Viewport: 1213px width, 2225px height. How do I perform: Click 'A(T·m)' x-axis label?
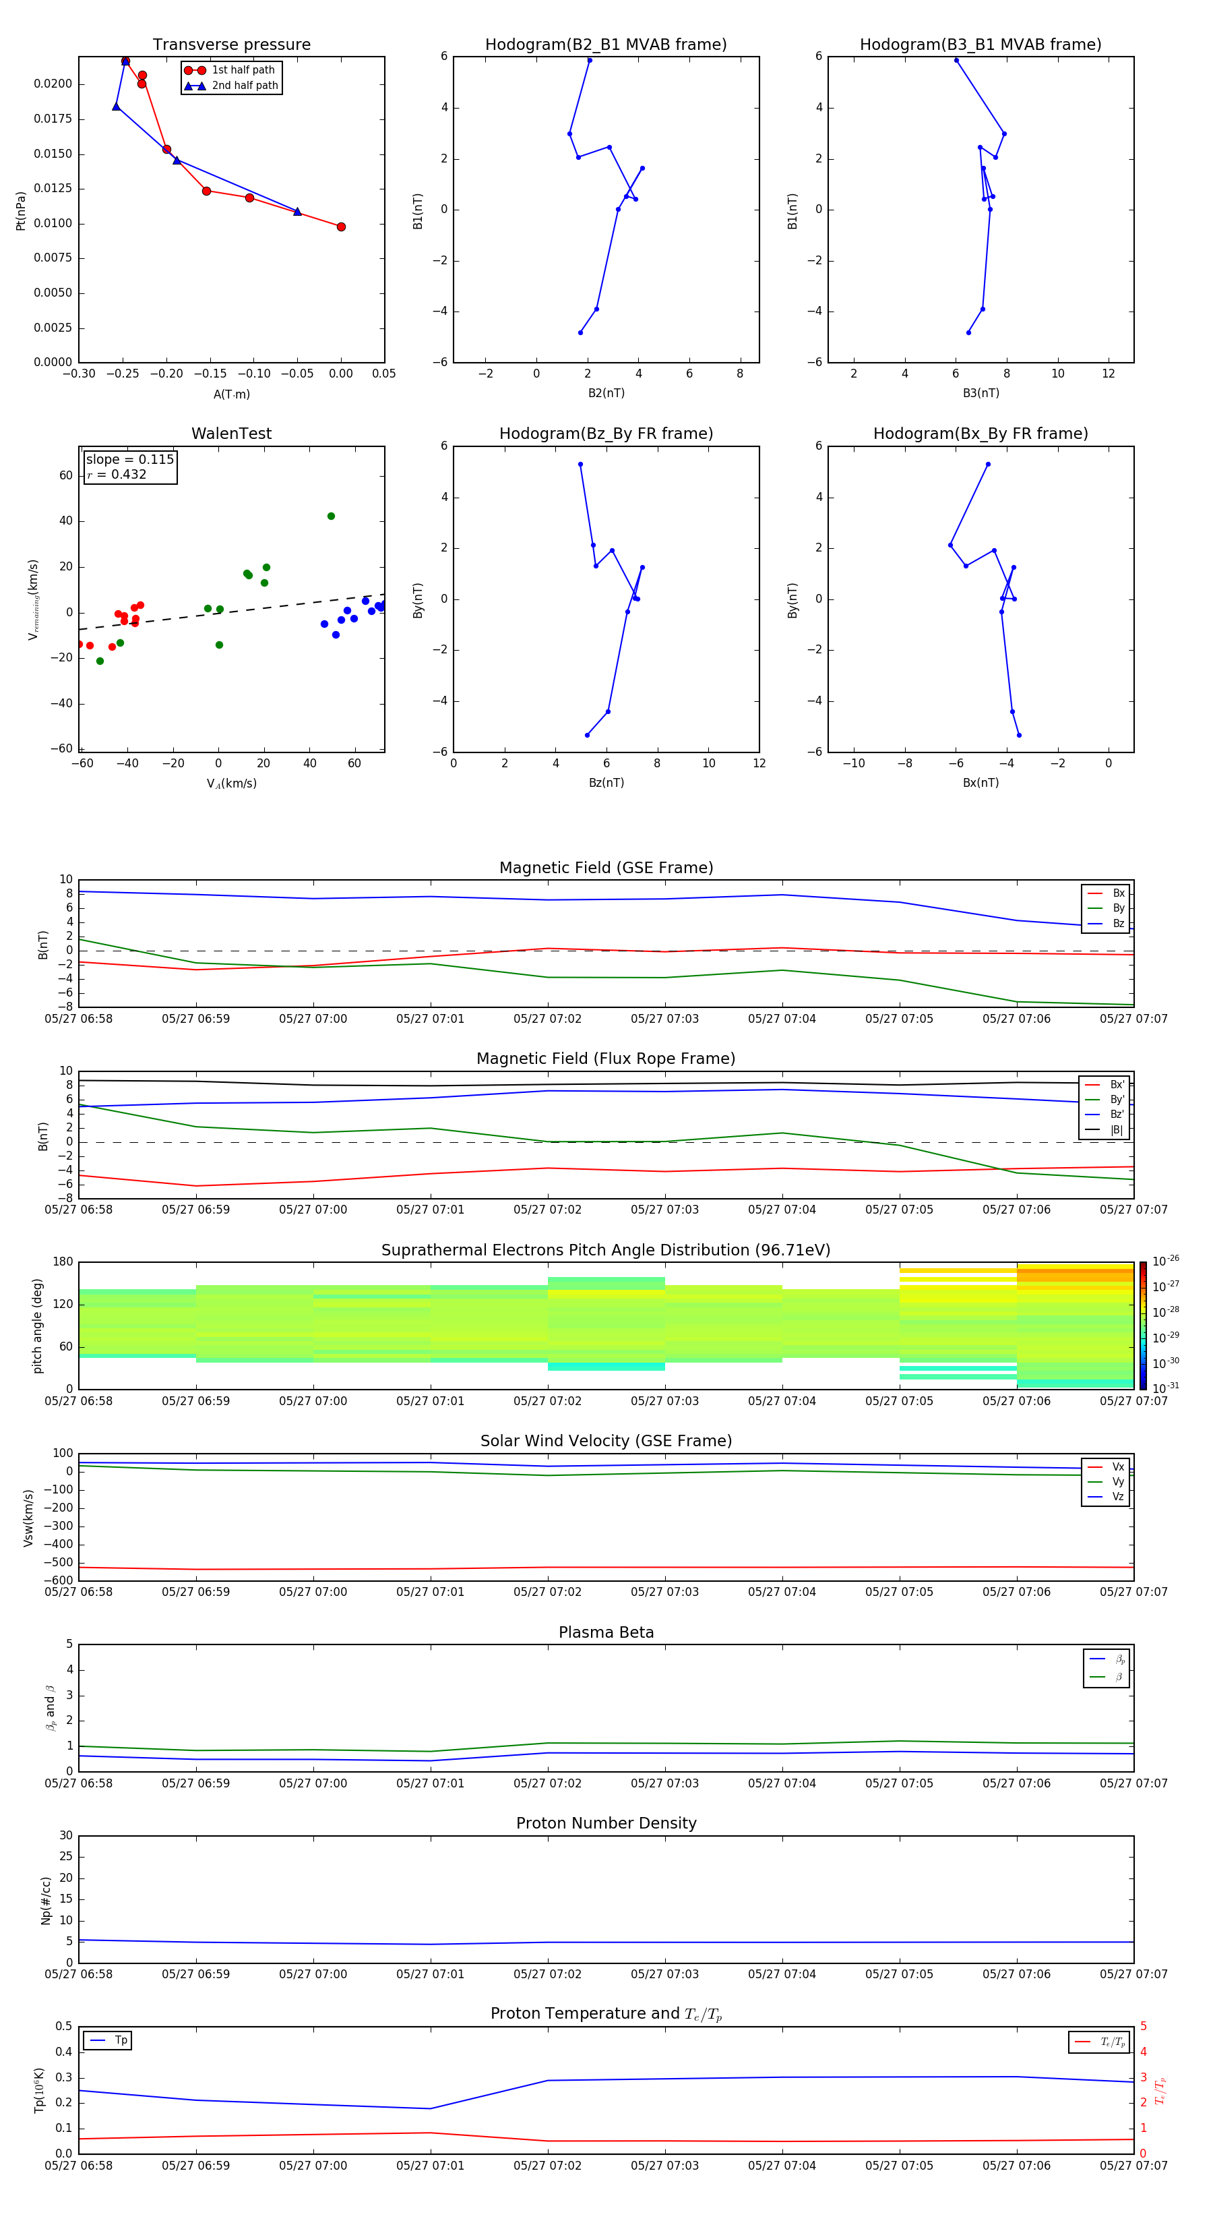231,394
